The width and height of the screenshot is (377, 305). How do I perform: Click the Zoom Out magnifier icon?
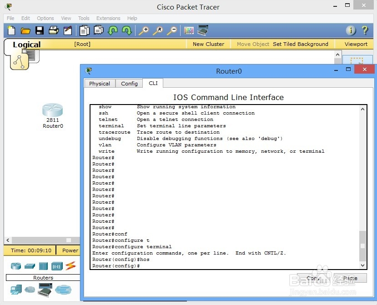tap(172, 31)
